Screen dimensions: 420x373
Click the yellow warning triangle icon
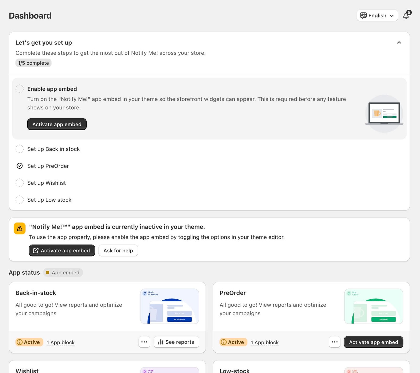pyautogui.click(x=20, y=228)
